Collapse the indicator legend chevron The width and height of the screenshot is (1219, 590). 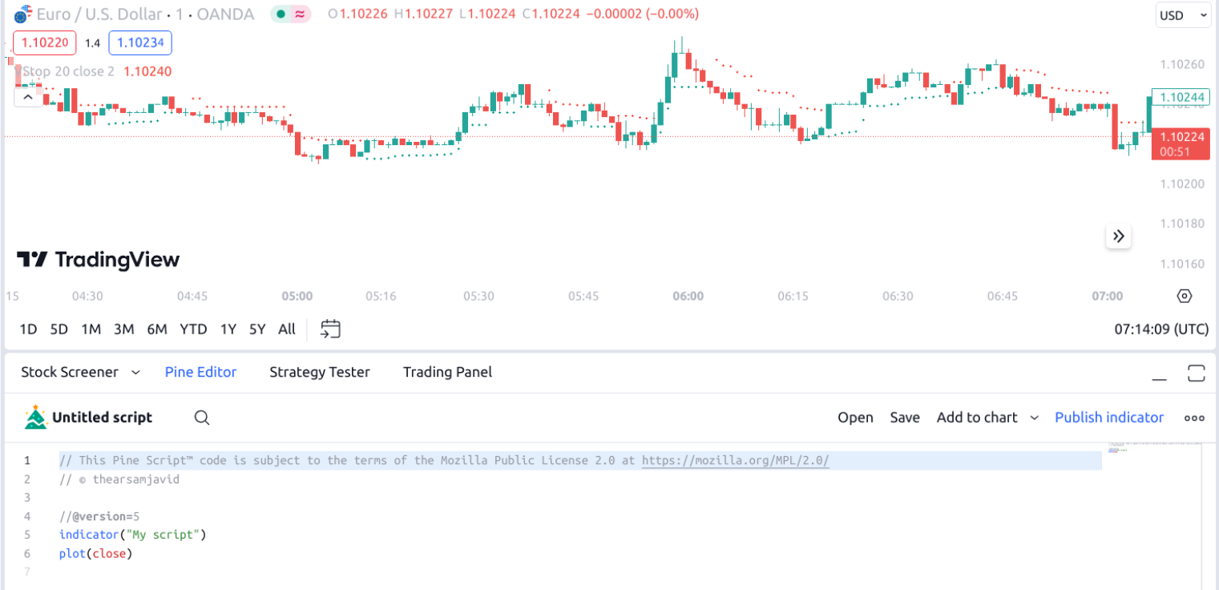27,97
